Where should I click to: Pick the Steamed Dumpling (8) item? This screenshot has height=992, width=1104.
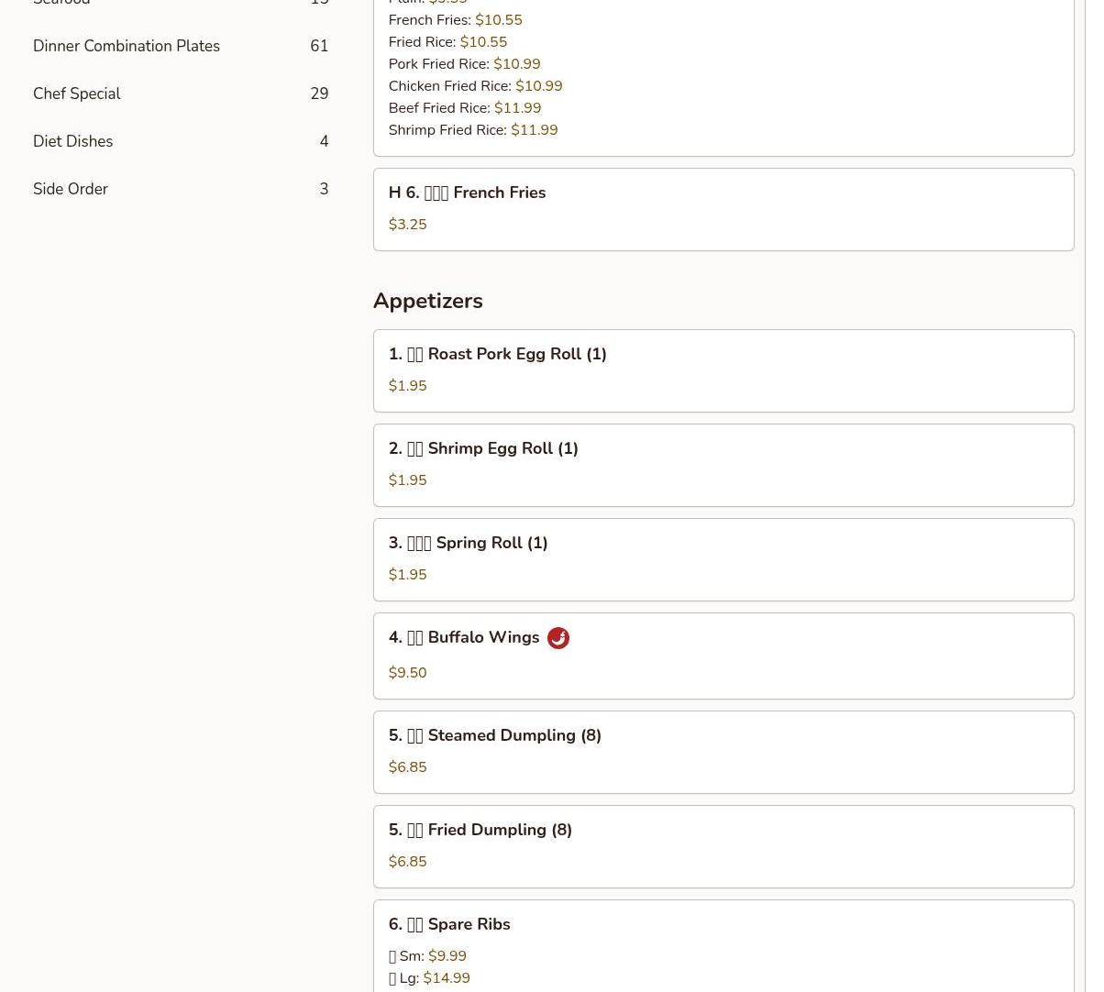pyautogui.click(x=494, y=735)
